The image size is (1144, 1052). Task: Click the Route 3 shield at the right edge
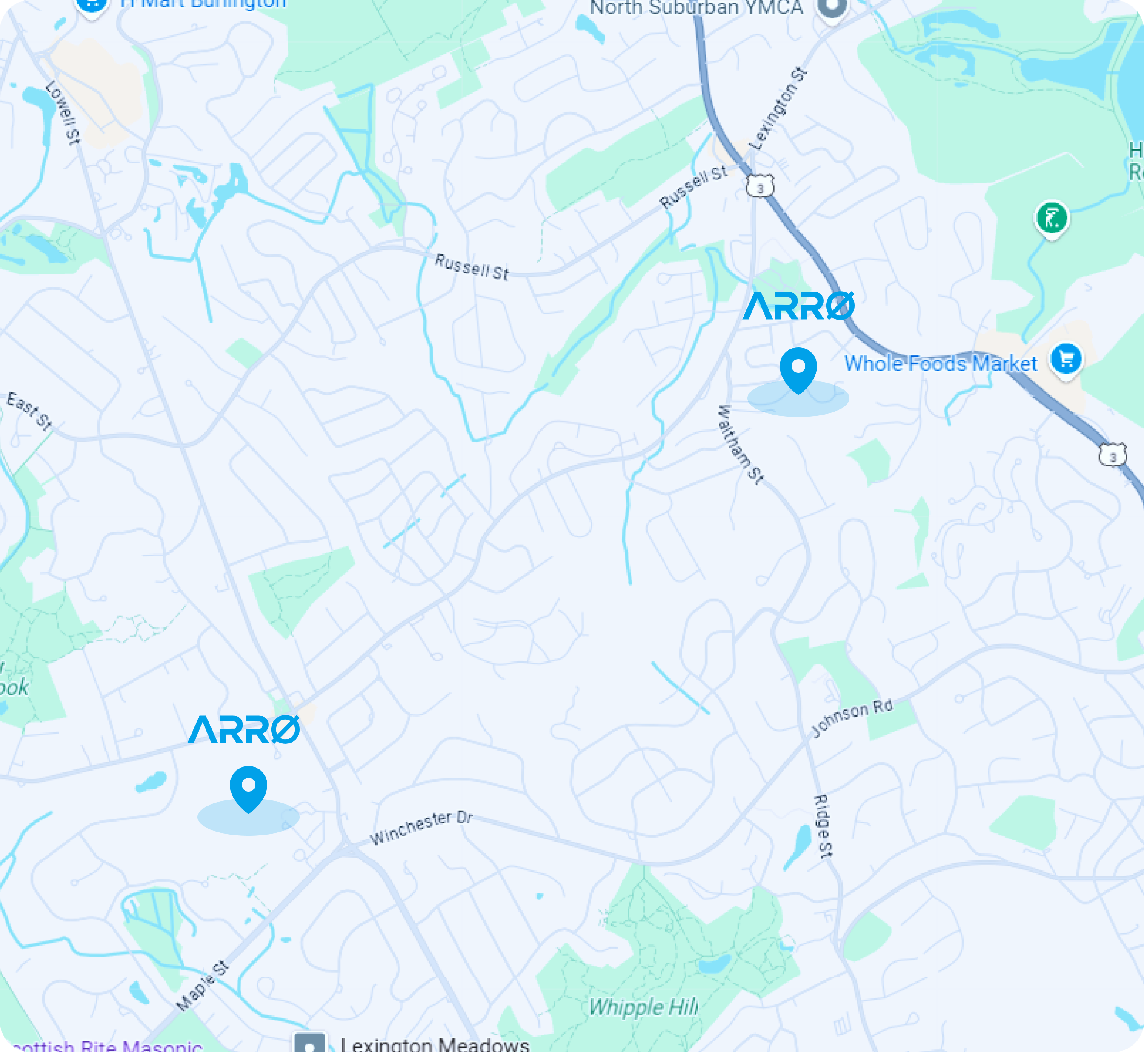tap(1112, 455)
